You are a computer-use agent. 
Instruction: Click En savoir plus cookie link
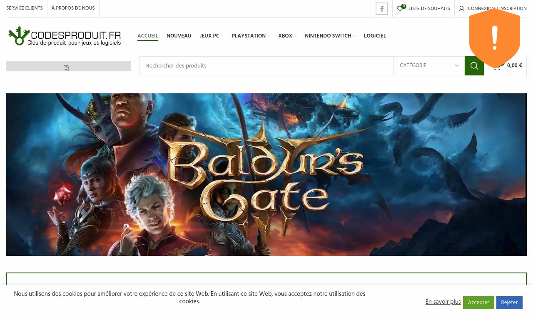pyautogui.click(x=443, y=302)
